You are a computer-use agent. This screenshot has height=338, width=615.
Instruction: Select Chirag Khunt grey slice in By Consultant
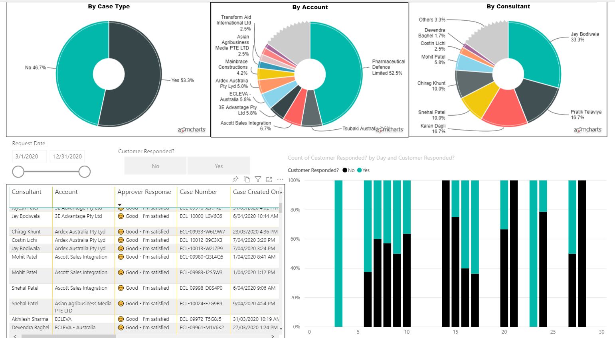tap(473, 83)
